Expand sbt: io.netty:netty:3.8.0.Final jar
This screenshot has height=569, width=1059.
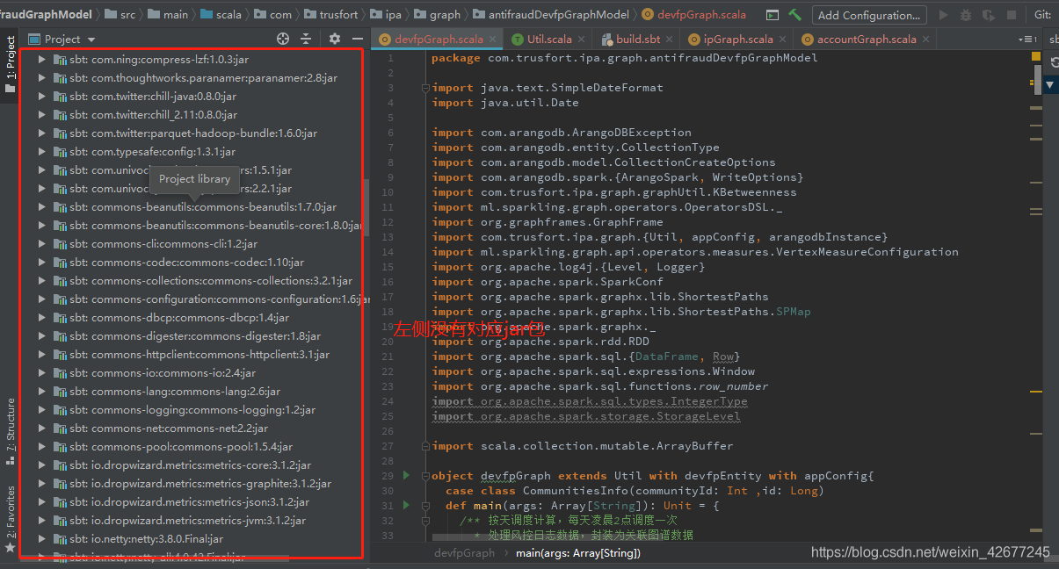tap(40, 539)
